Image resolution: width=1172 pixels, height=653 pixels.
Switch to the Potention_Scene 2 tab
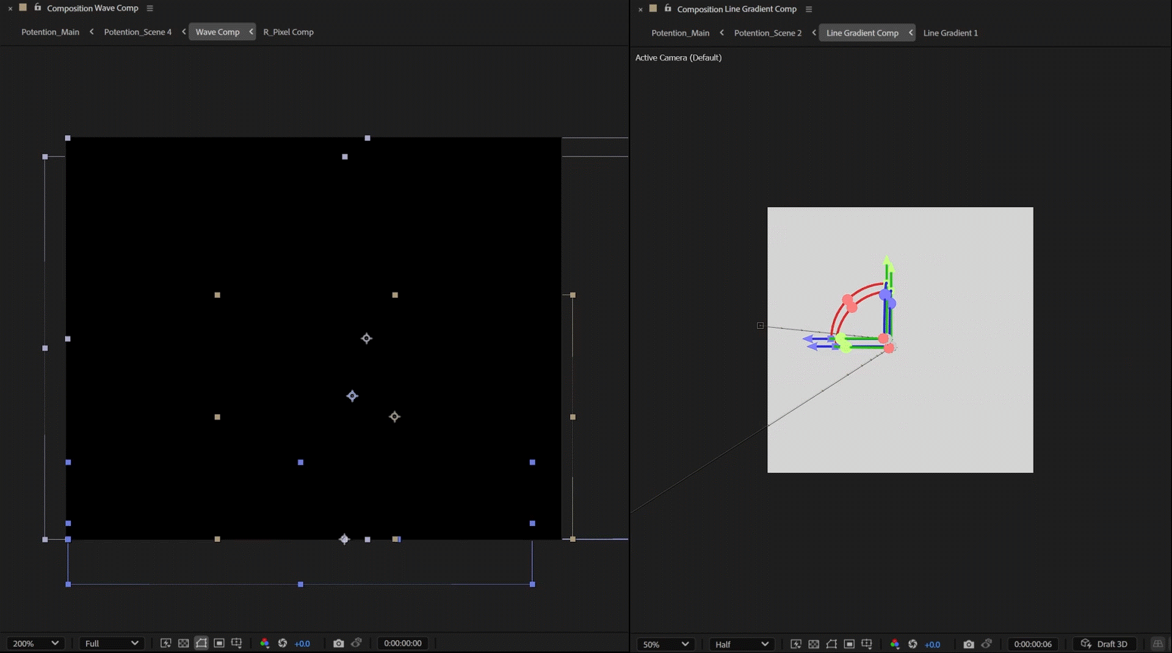coord(767,33)
